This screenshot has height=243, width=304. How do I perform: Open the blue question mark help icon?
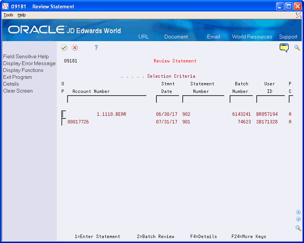(x=96, y=48)
